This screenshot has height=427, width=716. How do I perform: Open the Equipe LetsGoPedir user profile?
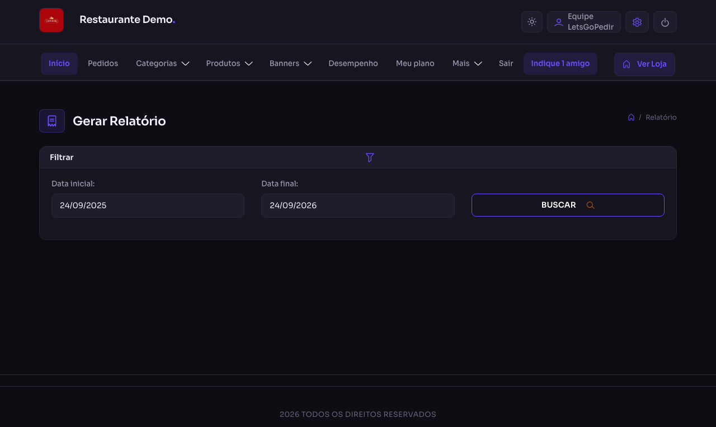tap(584, 22)
